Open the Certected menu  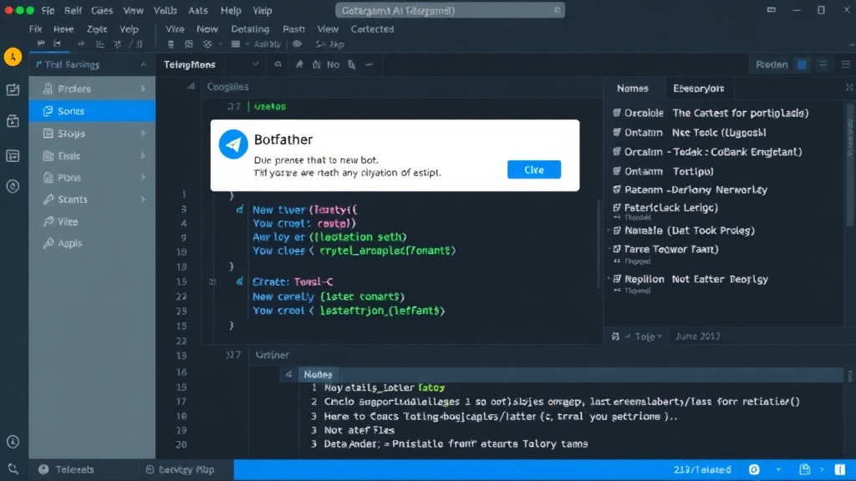(x=372, y=29)
